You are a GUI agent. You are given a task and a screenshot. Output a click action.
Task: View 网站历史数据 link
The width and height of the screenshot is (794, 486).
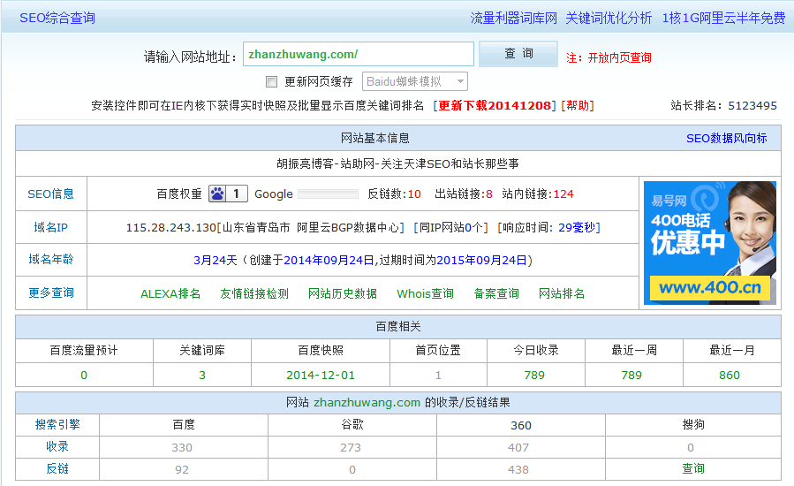pos(343,293)
